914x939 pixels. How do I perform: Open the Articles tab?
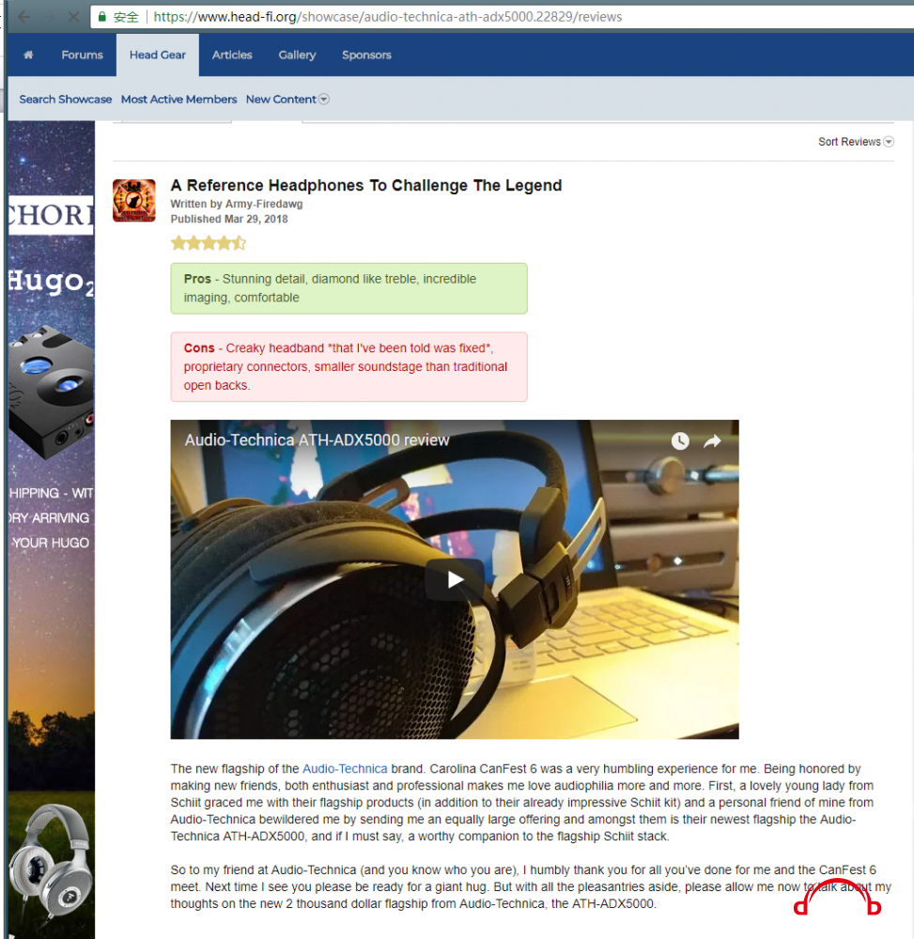[232, 55]
